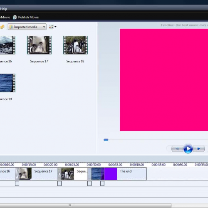The height and width of the screenshot is (208, 208).
Task: Click the Sequence 18 label in media pane
Action: pos(75,61)
